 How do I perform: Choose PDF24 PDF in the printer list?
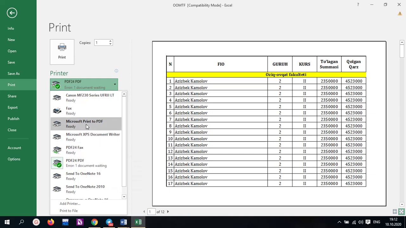[x=86, y=163]
